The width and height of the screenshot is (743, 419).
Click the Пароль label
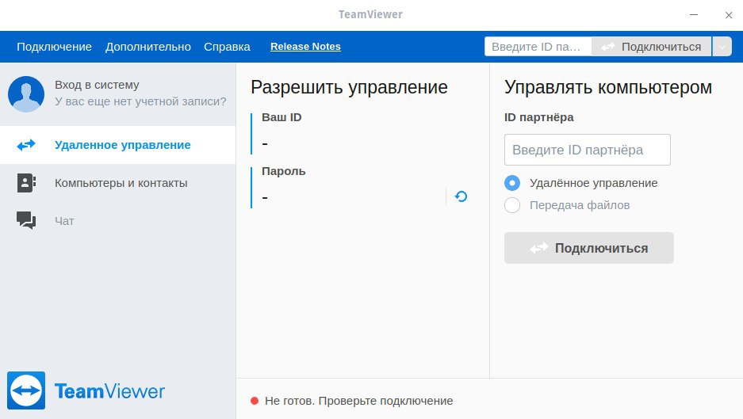point(283,171)
